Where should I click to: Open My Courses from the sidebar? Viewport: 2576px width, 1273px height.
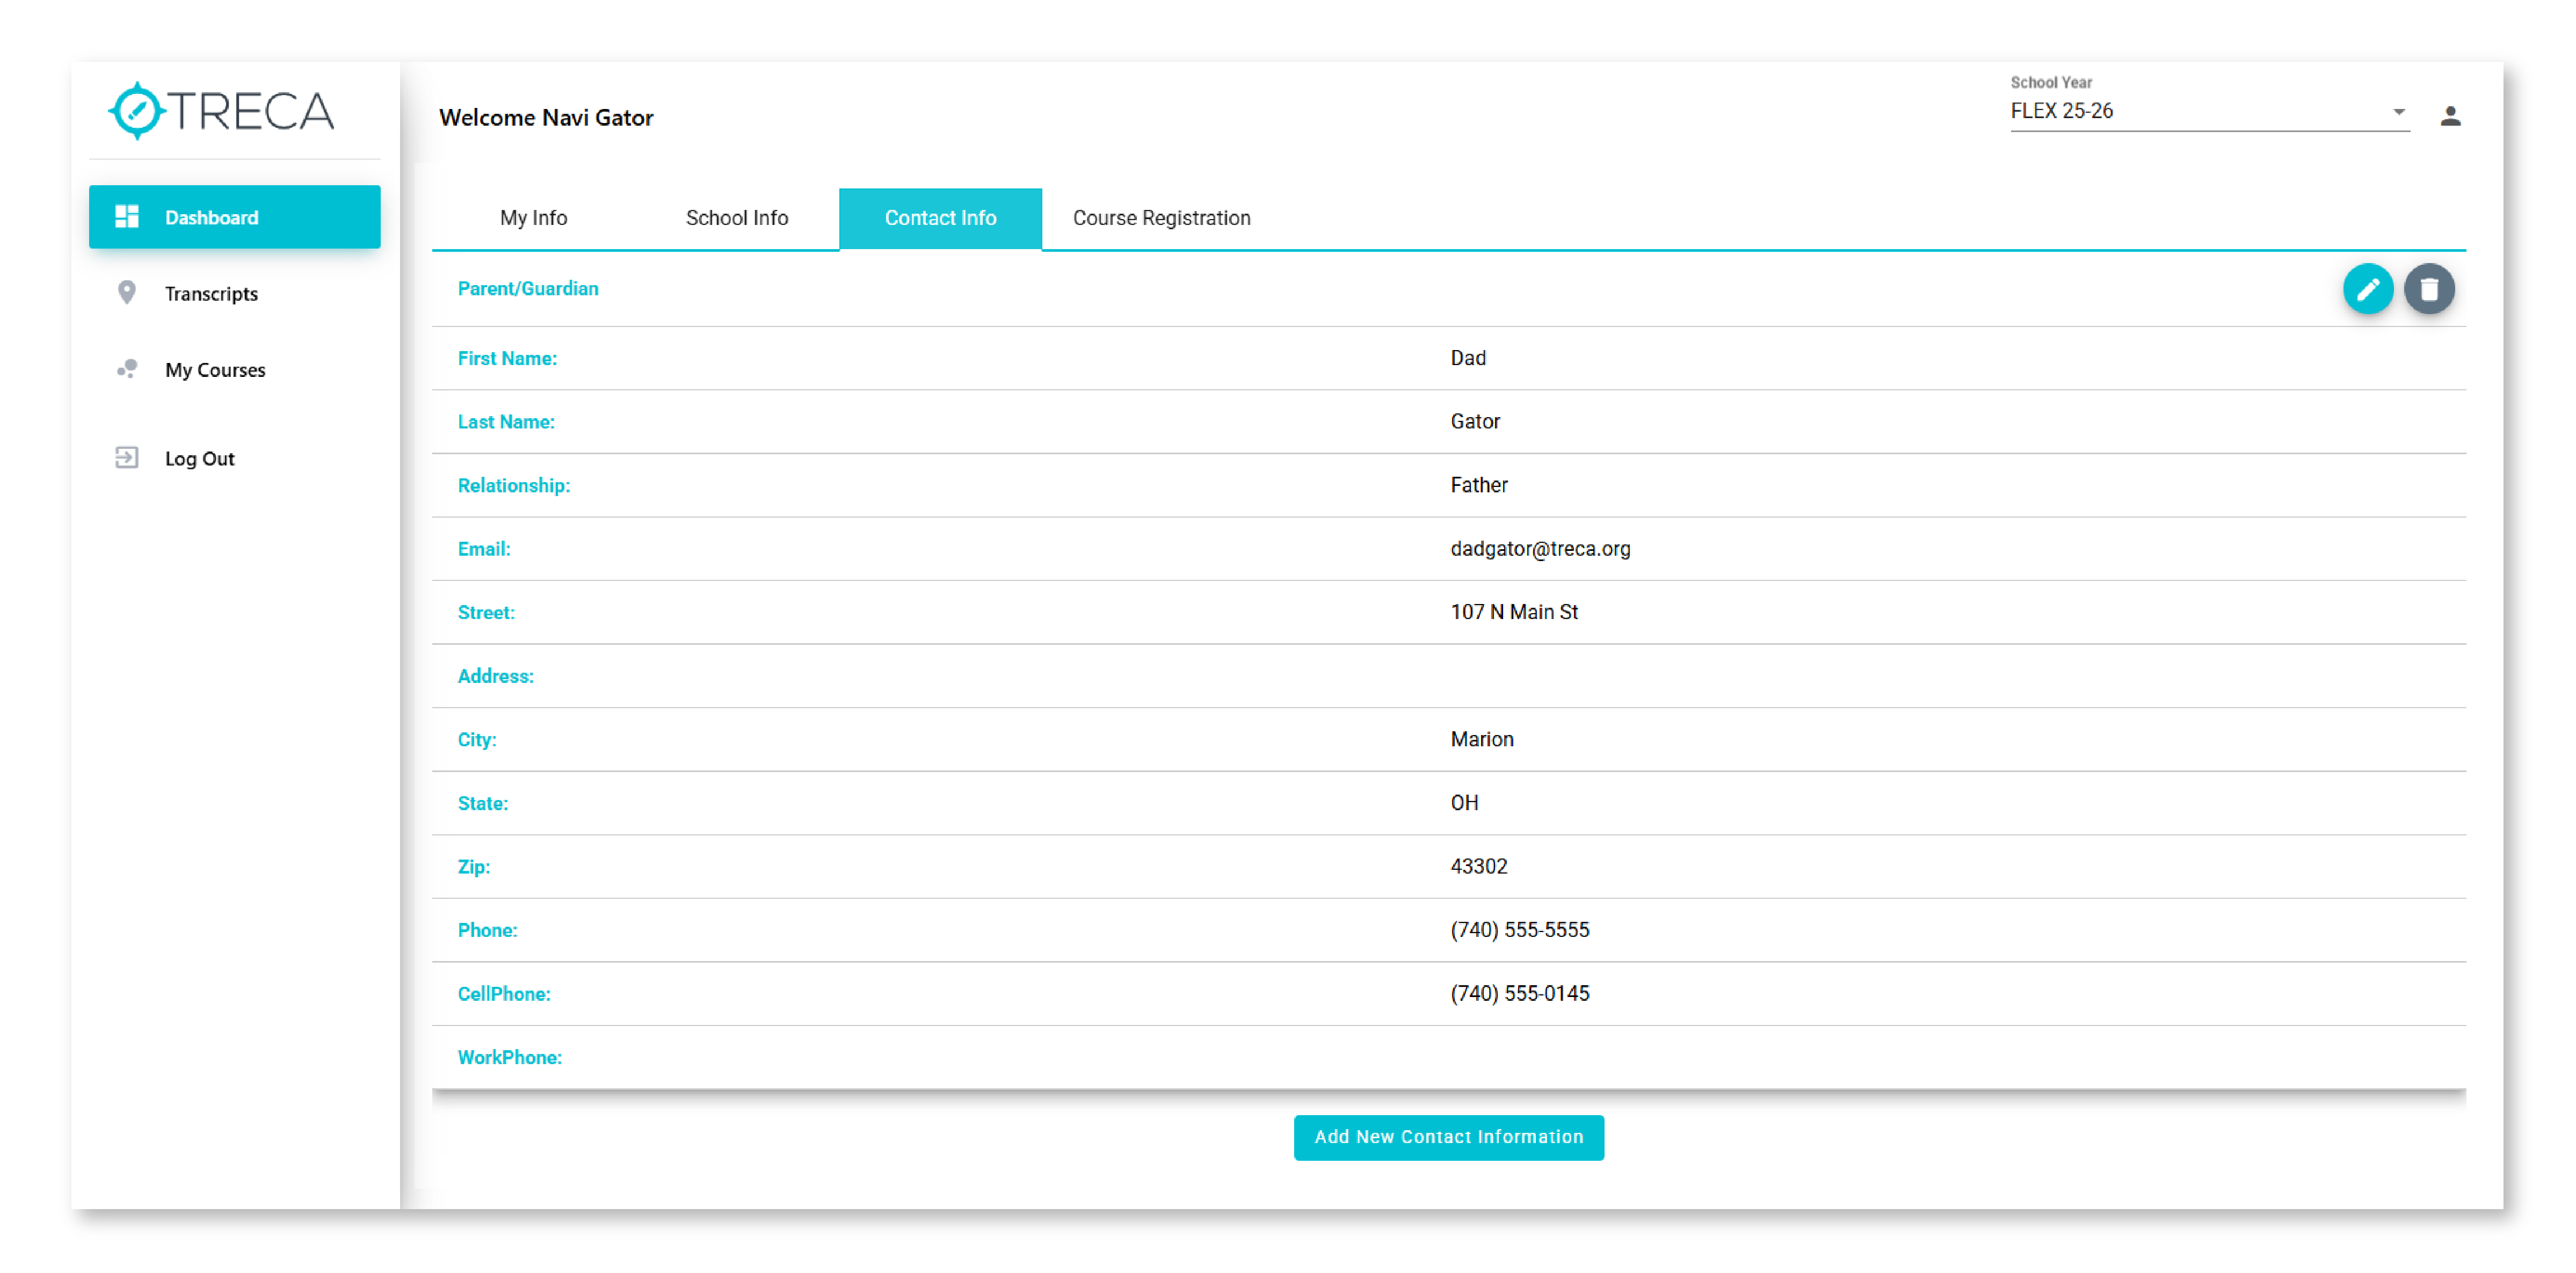(x=215, y=370)
